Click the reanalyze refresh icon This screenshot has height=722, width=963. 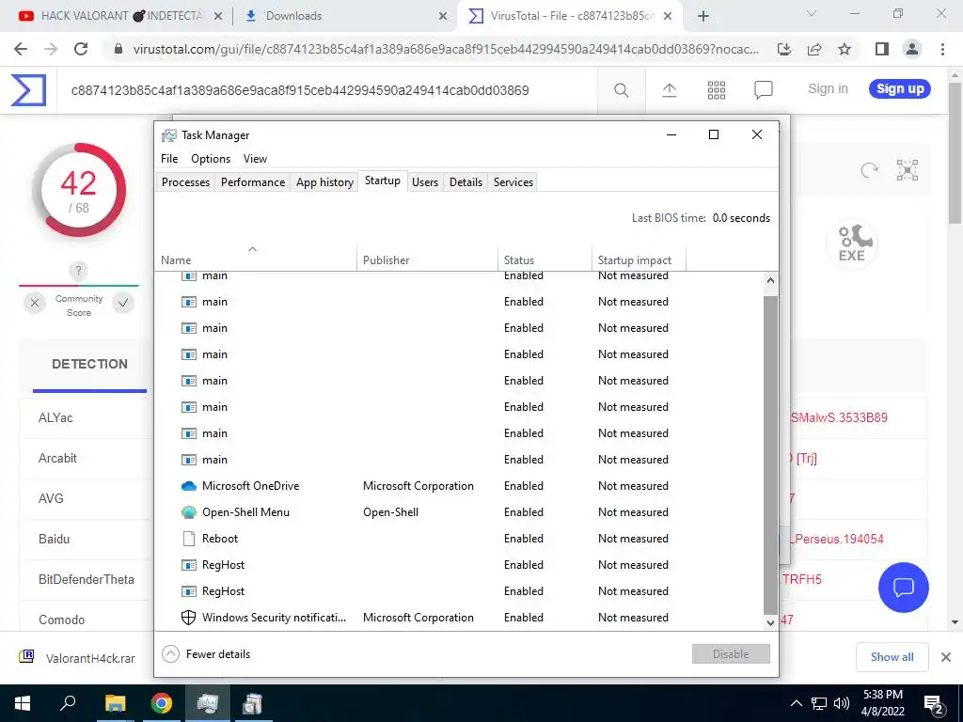869,170
